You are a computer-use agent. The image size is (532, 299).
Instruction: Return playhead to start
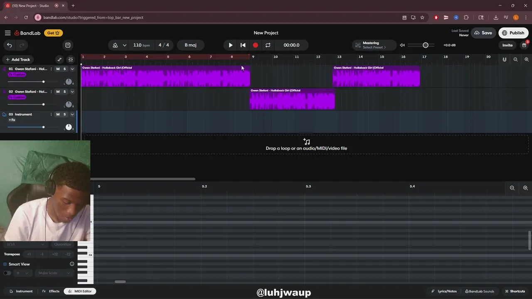coord(243,45)
